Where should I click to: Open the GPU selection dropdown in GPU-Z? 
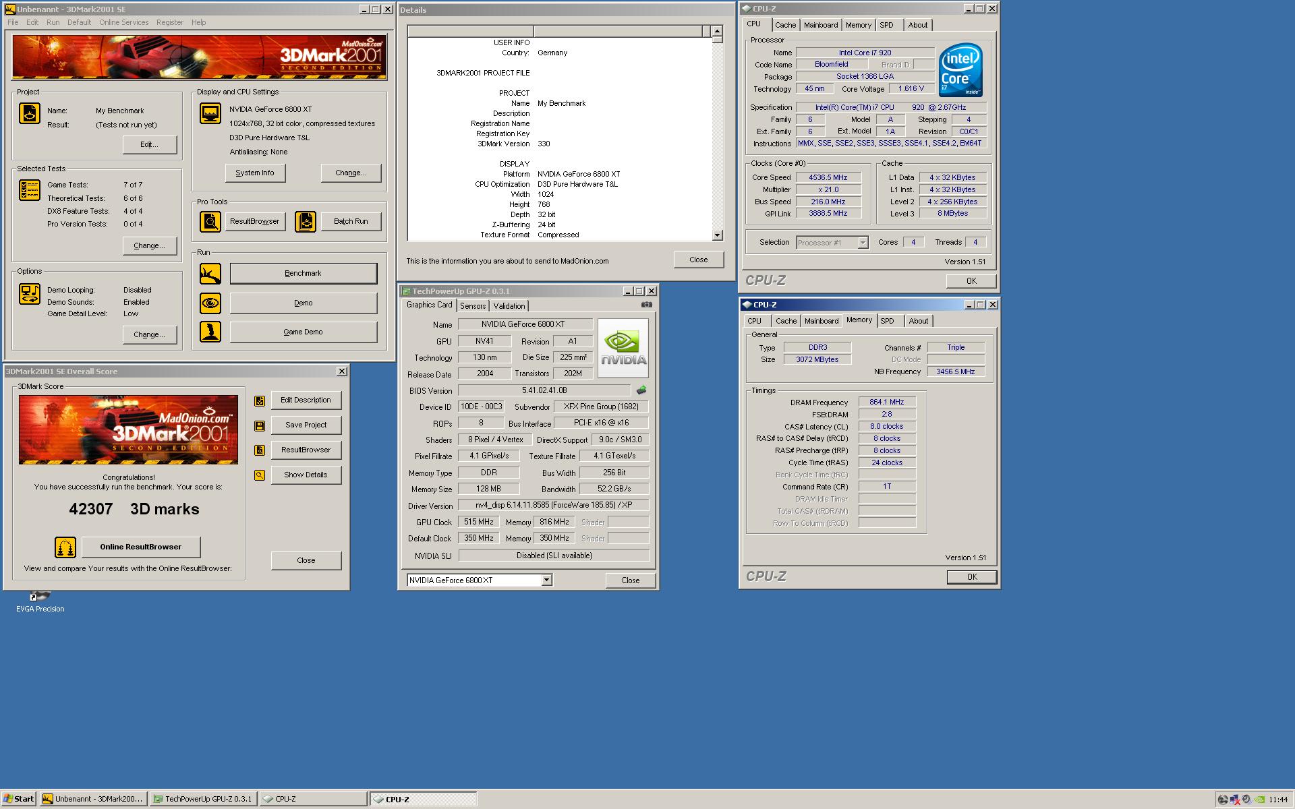click(547, 580)
